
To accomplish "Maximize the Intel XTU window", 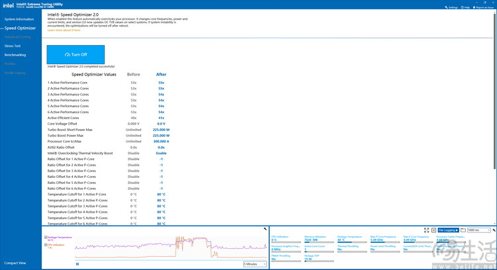I will [x=484, y=2].
